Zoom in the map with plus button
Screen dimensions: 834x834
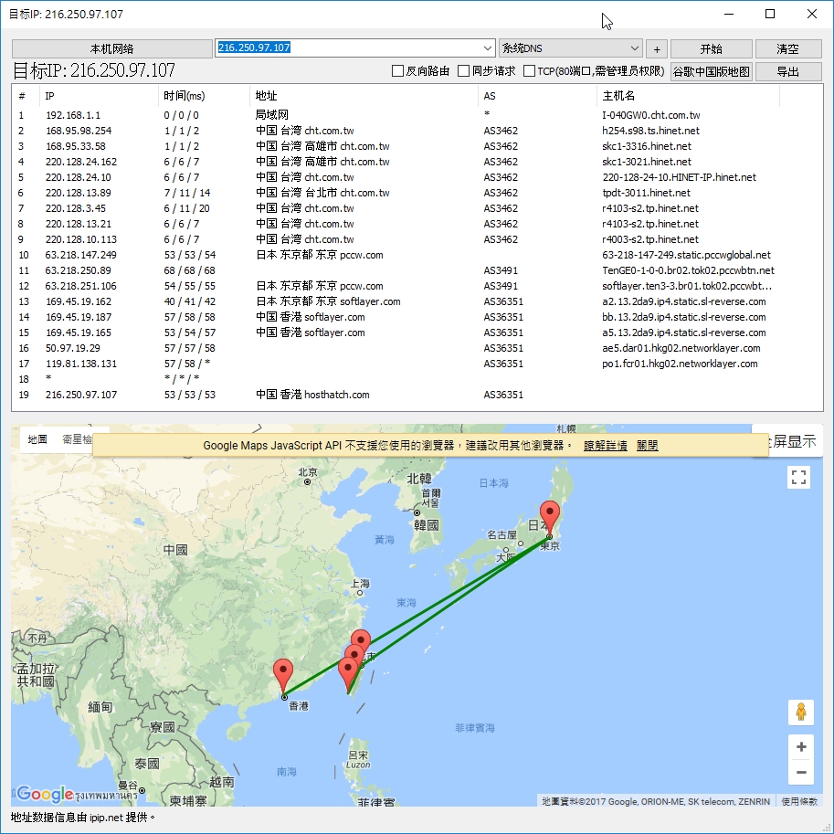801,747
